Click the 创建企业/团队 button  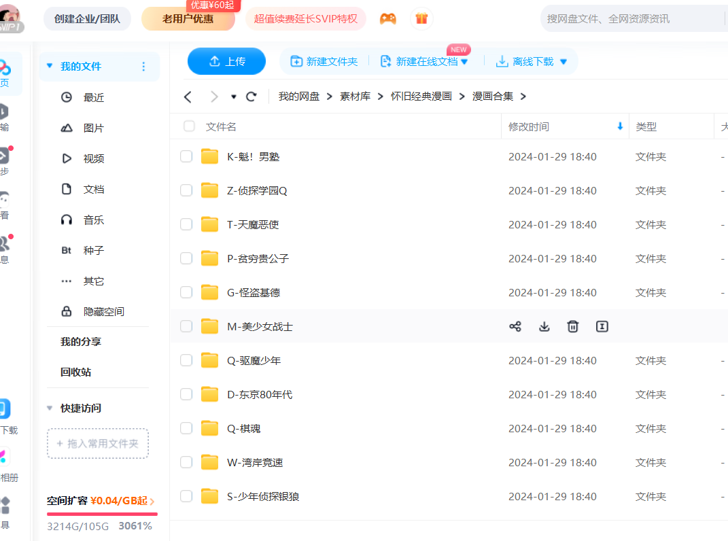87,18
